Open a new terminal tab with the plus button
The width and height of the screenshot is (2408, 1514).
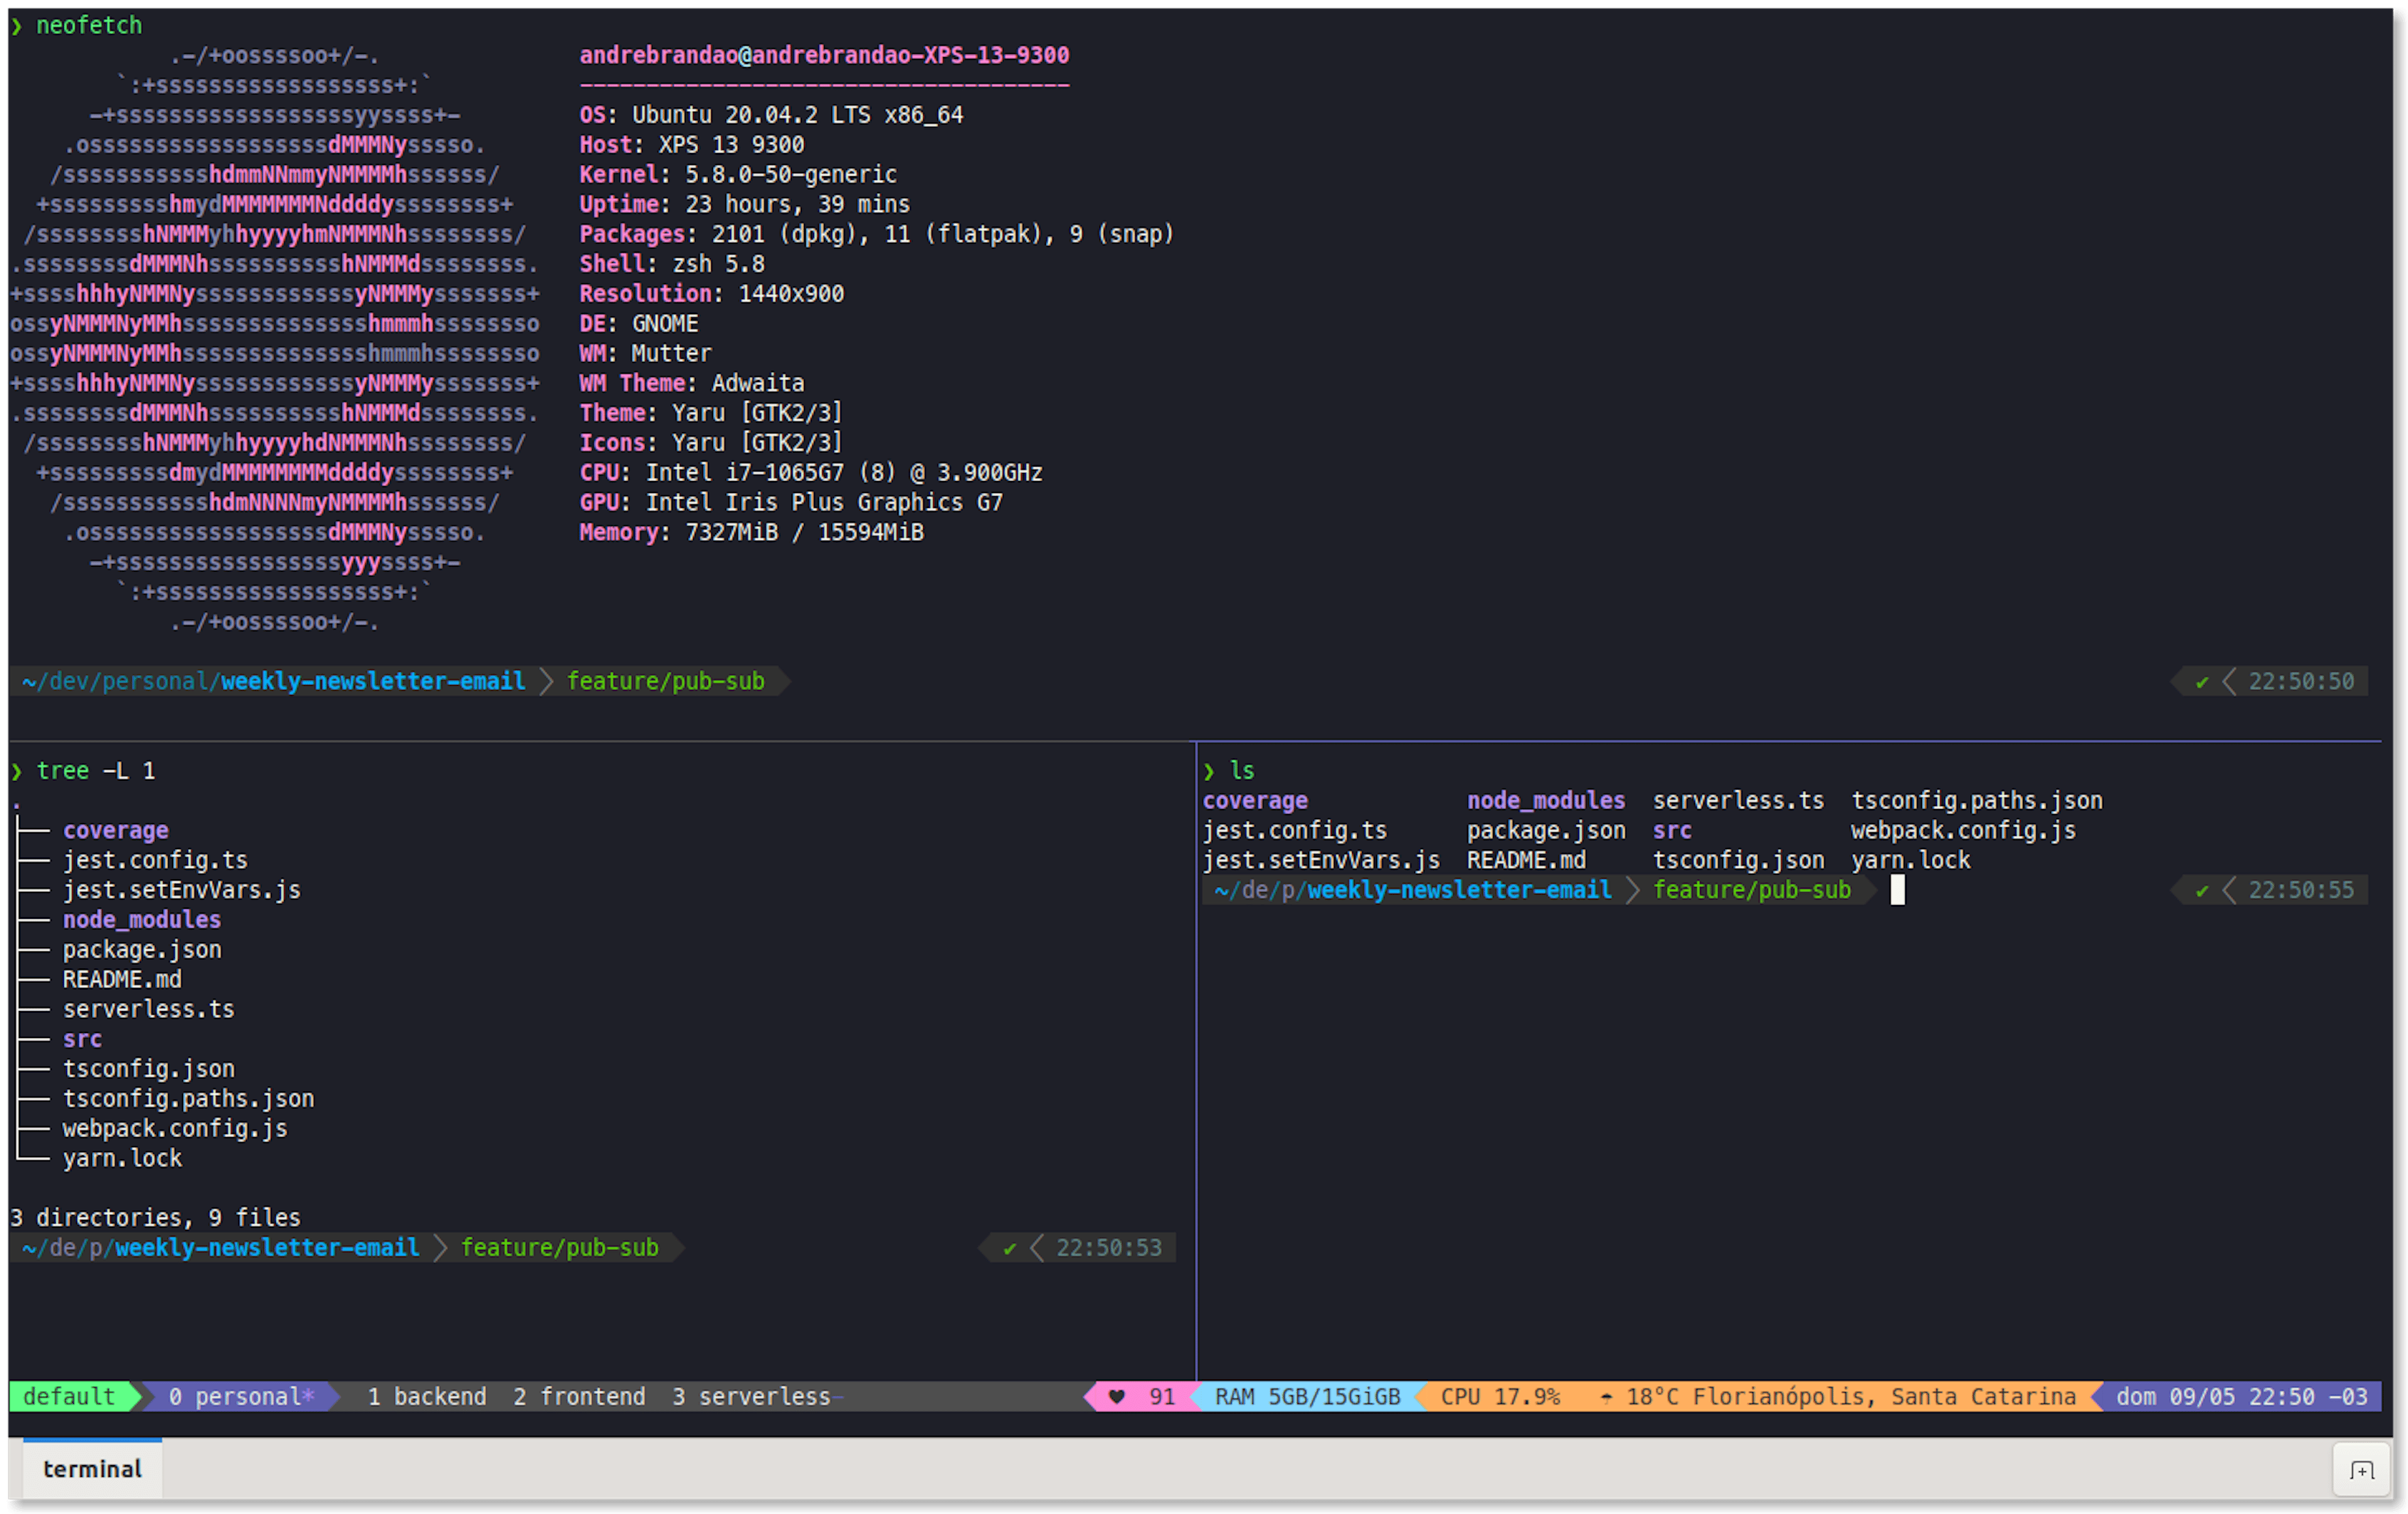coord(2361,1470)
